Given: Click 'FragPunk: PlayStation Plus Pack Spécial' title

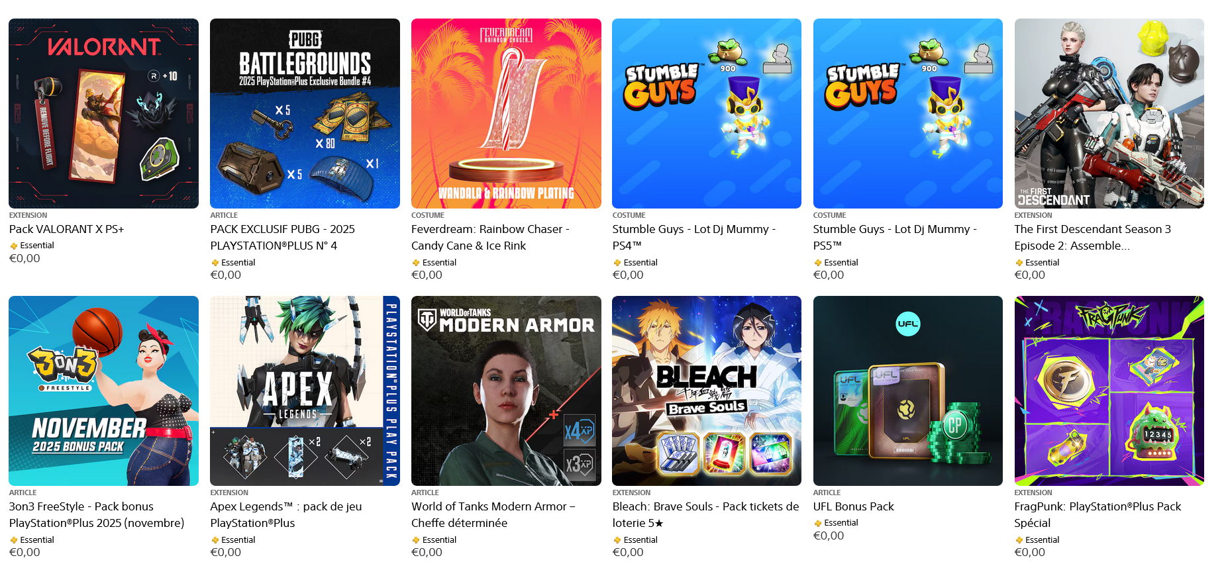Looking at the screenshot, I should [x=1098, y=514].
